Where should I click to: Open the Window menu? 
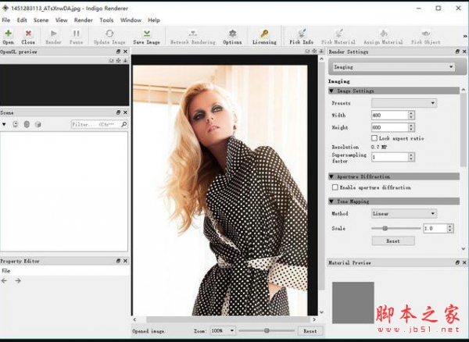click(131, 20)
